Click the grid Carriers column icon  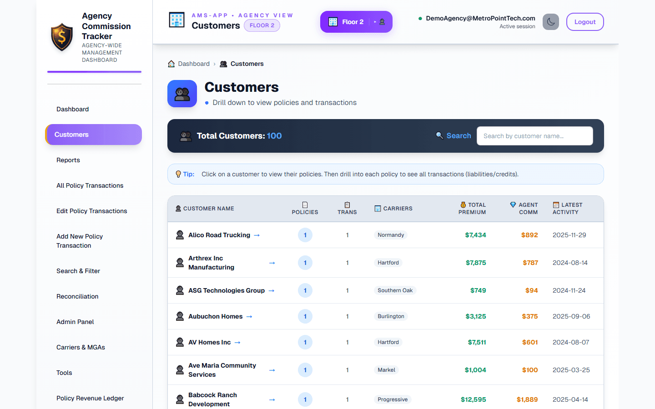point(378,209)
